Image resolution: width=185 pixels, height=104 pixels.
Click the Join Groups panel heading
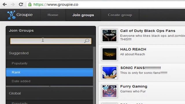pos(21,31)
